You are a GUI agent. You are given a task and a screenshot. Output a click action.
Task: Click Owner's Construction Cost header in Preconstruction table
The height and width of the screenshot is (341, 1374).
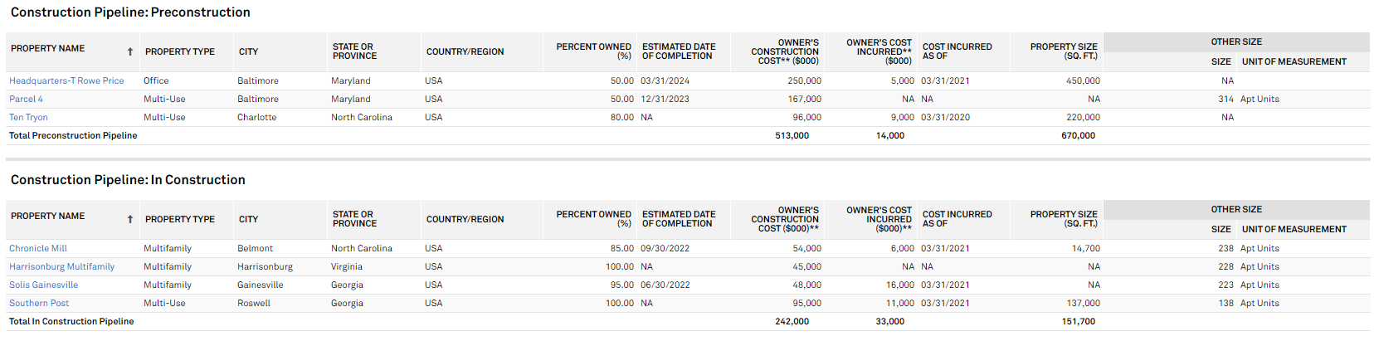click(785, 51)
